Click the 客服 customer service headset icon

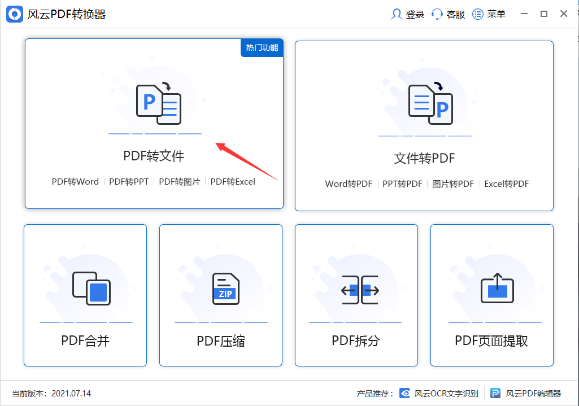point(436,14)
